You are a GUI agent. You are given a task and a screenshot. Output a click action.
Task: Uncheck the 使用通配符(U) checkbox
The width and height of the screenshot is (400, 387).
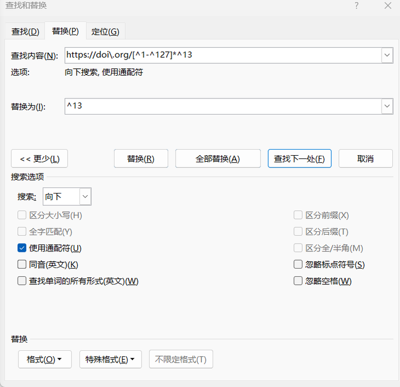(22, 248)
